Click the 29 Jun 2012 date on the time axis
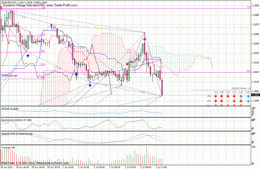 (7, 167)
